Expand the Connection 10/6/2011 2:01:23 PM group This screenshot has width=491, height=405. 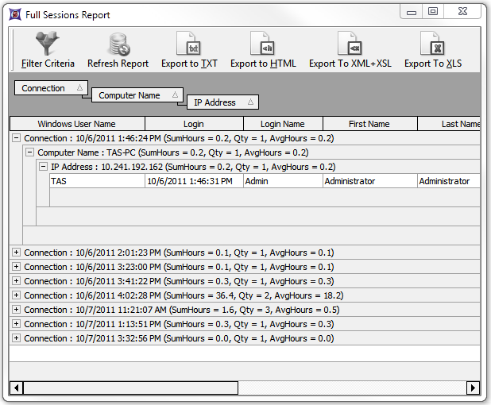[17, 253]
